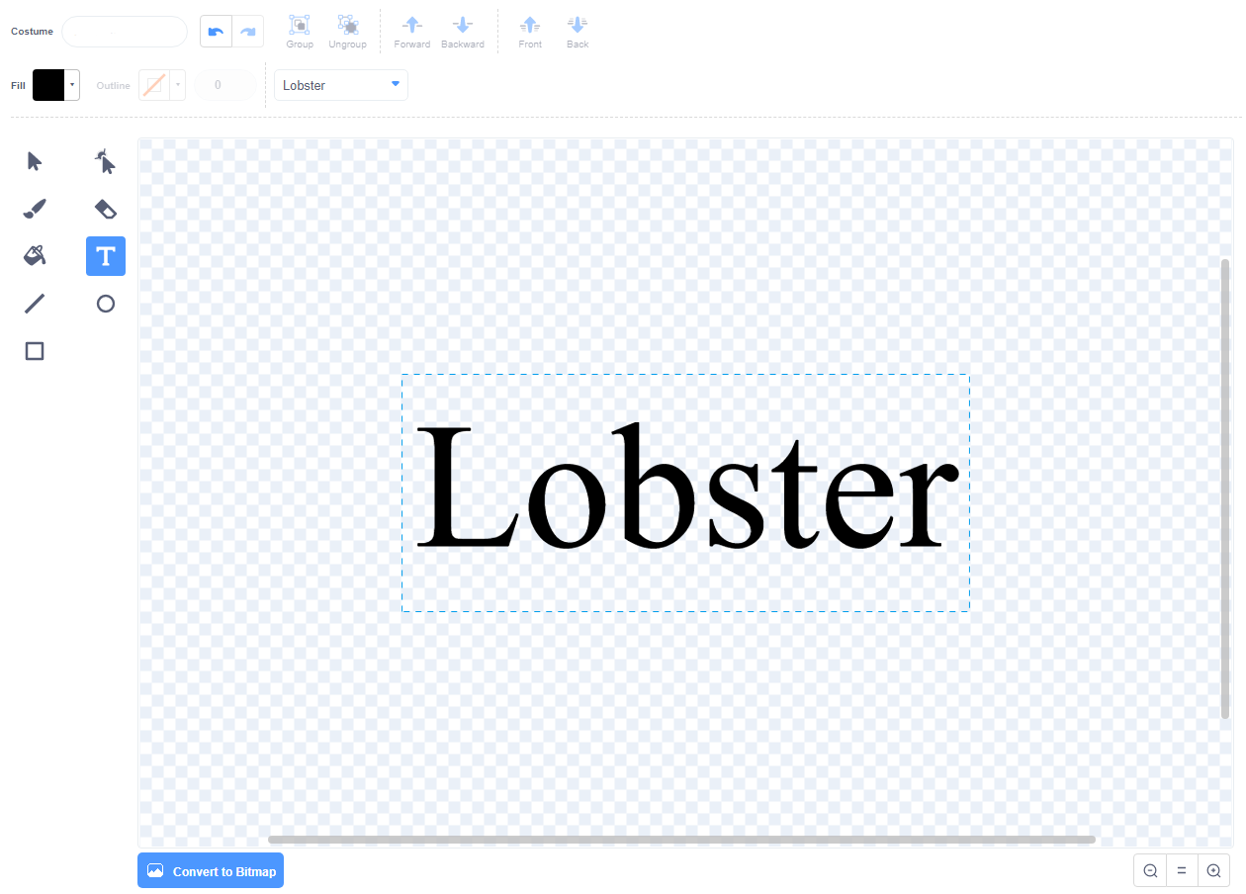
Task: Select the arrow Select tool
Action: (x=34, y=161)
